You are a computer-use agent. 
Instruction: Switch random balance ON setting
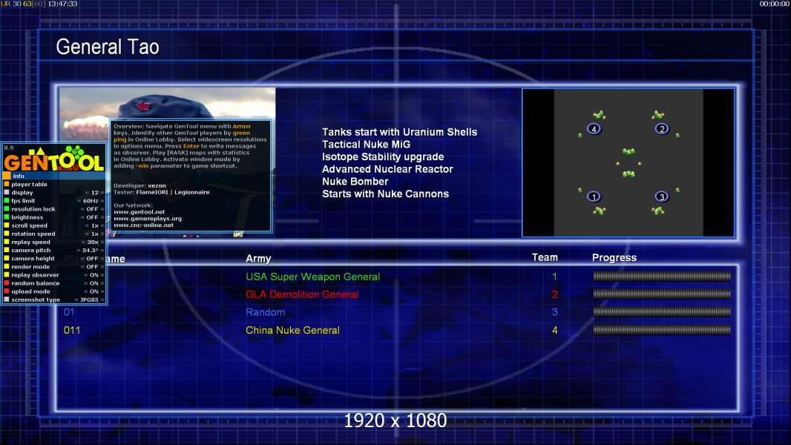(x=93, y=283)
